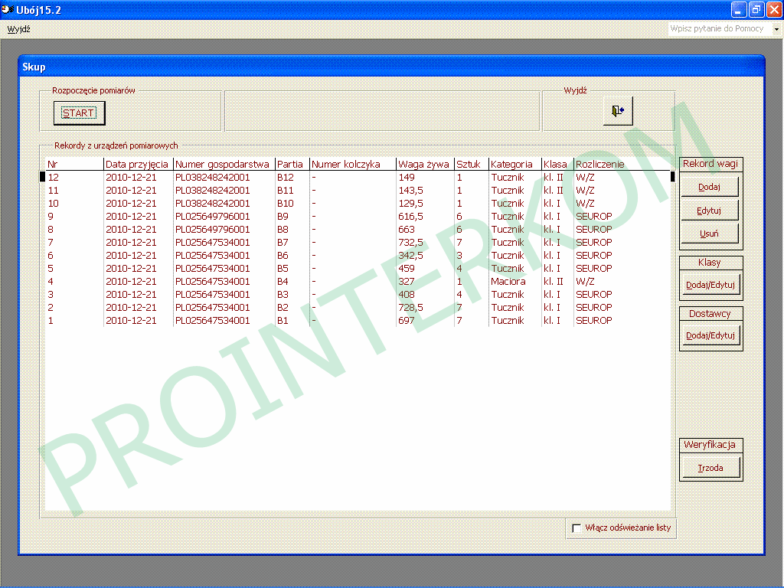Type in the Wpisz pytanie do Pomocy field
The width and height of the screenshot is (784, 588).
(717, 29)
